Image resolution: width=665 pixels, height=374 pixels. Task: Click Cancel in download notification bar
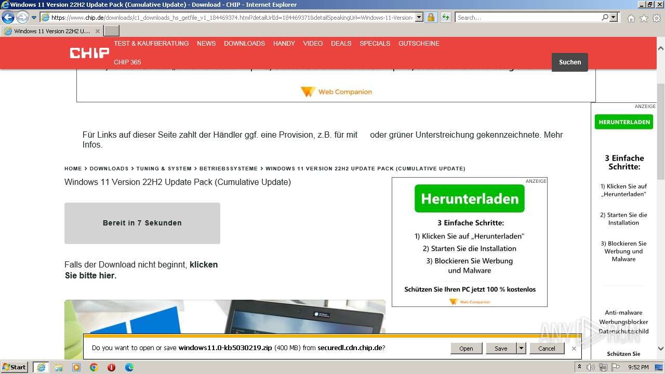[547, 349]
